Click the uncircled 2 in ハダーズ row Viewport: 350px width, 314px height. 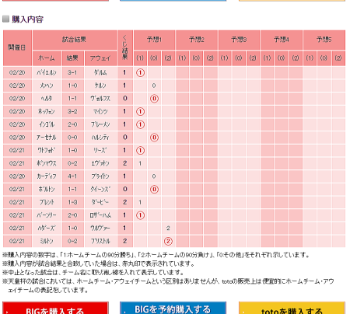point(168,228)
